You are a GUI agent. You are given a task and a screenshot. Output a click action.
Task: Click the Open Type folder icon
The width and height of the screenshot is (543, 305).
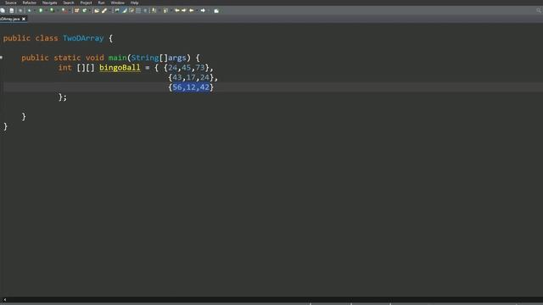click(x=97, y=11)
